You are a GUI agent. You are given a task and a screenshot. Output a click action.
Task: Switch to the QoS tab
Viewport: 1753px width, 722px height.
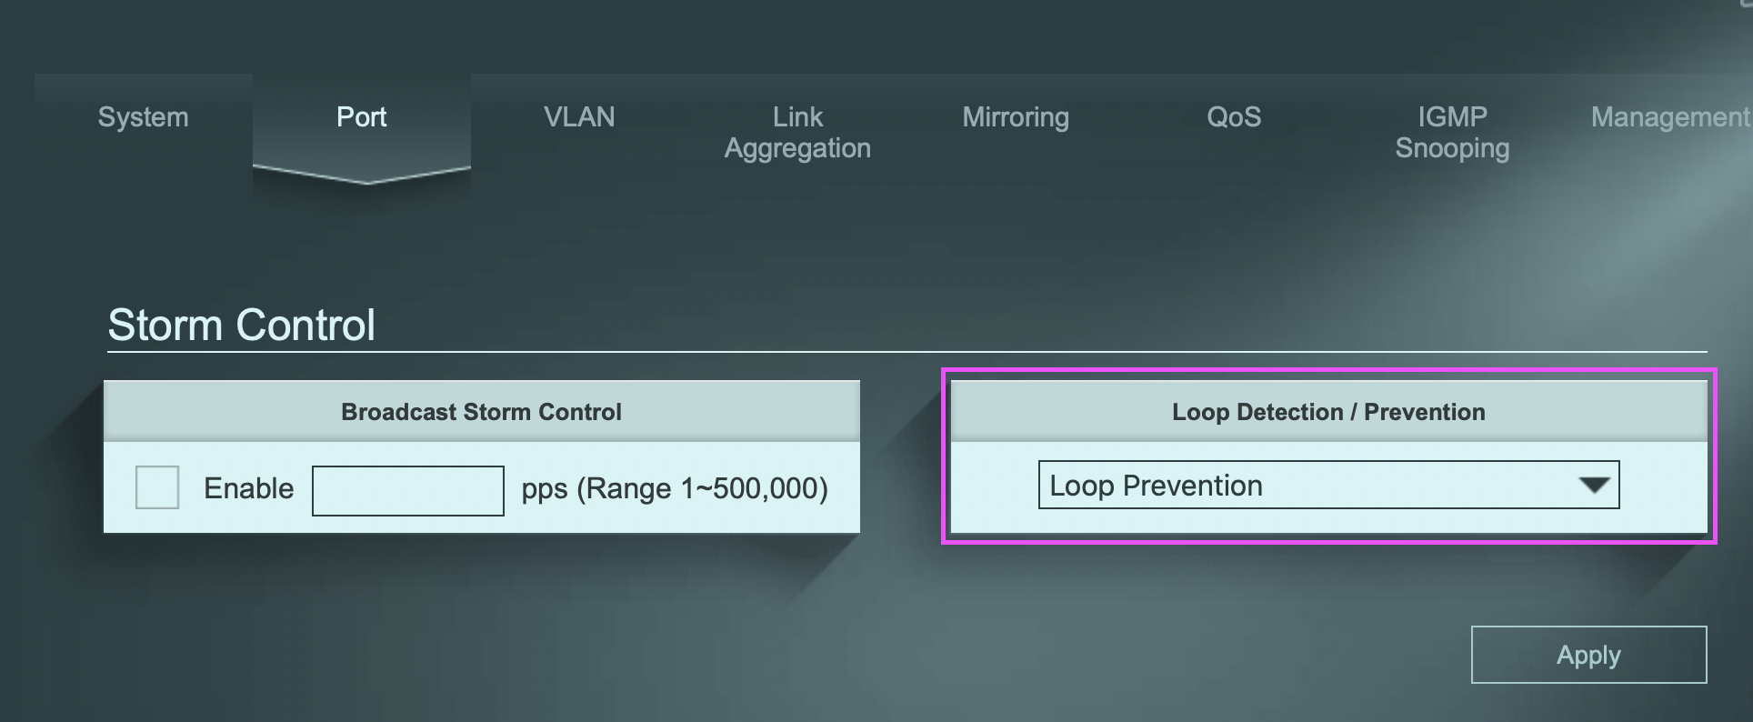(x=1233, y=116)
